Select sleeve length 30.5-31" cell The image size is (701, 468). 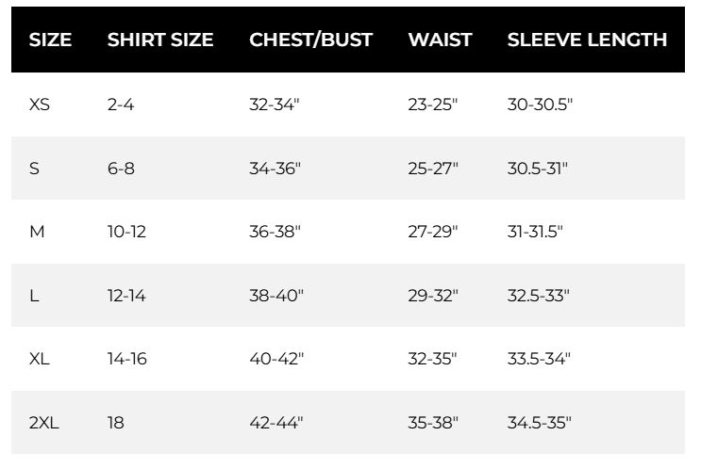tap(538, 169)
